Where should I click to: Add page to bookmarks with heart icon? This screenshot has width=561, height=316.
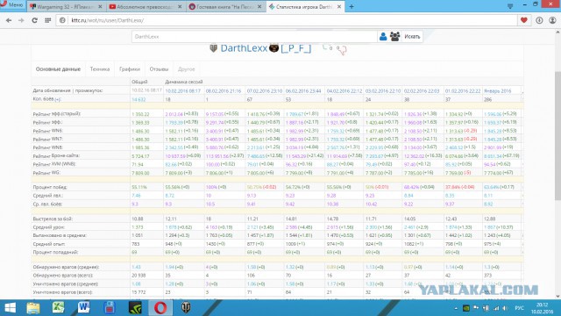[x=524, y=20]
